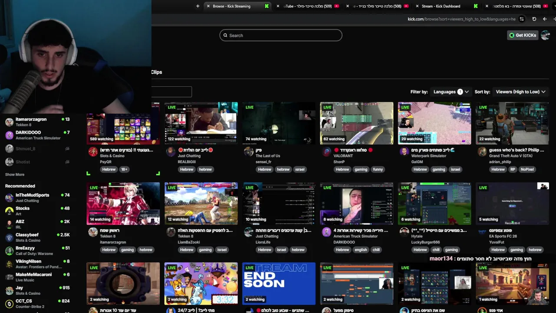Open The Last of Us stream thumbnail
Viewport: 556px width, 313px height.
click(279, 123)
